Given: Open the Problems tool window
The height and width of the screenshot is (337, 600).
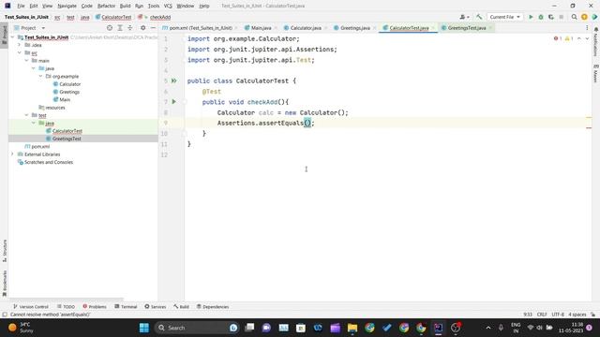Looking at the screenshot, I should pyautogui.click(x=95, y=307).
